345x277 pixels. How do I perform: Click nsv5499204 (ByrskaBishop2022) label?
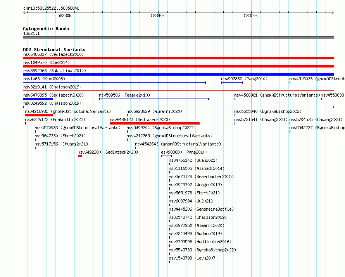[160, 128]
